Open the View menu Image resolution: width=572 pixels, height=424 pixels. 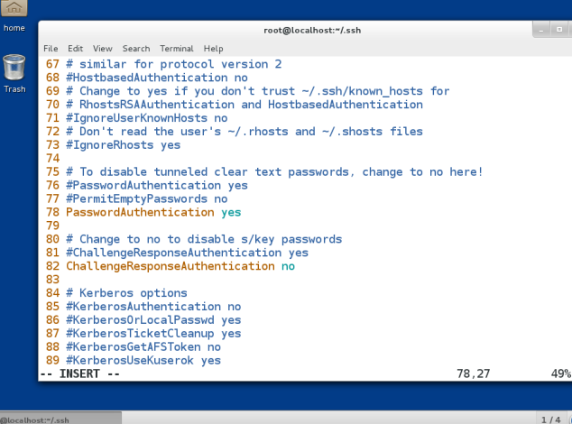coord(103,49)
